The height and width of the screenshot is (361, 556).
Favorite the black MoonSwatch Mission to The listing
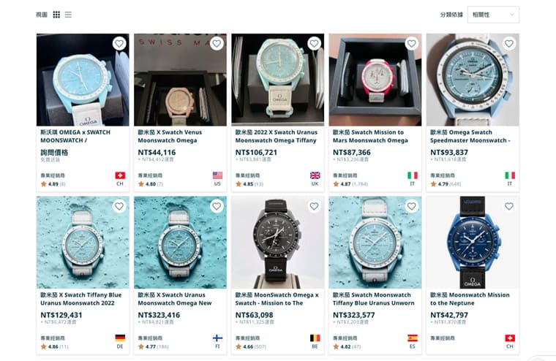(x=314, y=206)
